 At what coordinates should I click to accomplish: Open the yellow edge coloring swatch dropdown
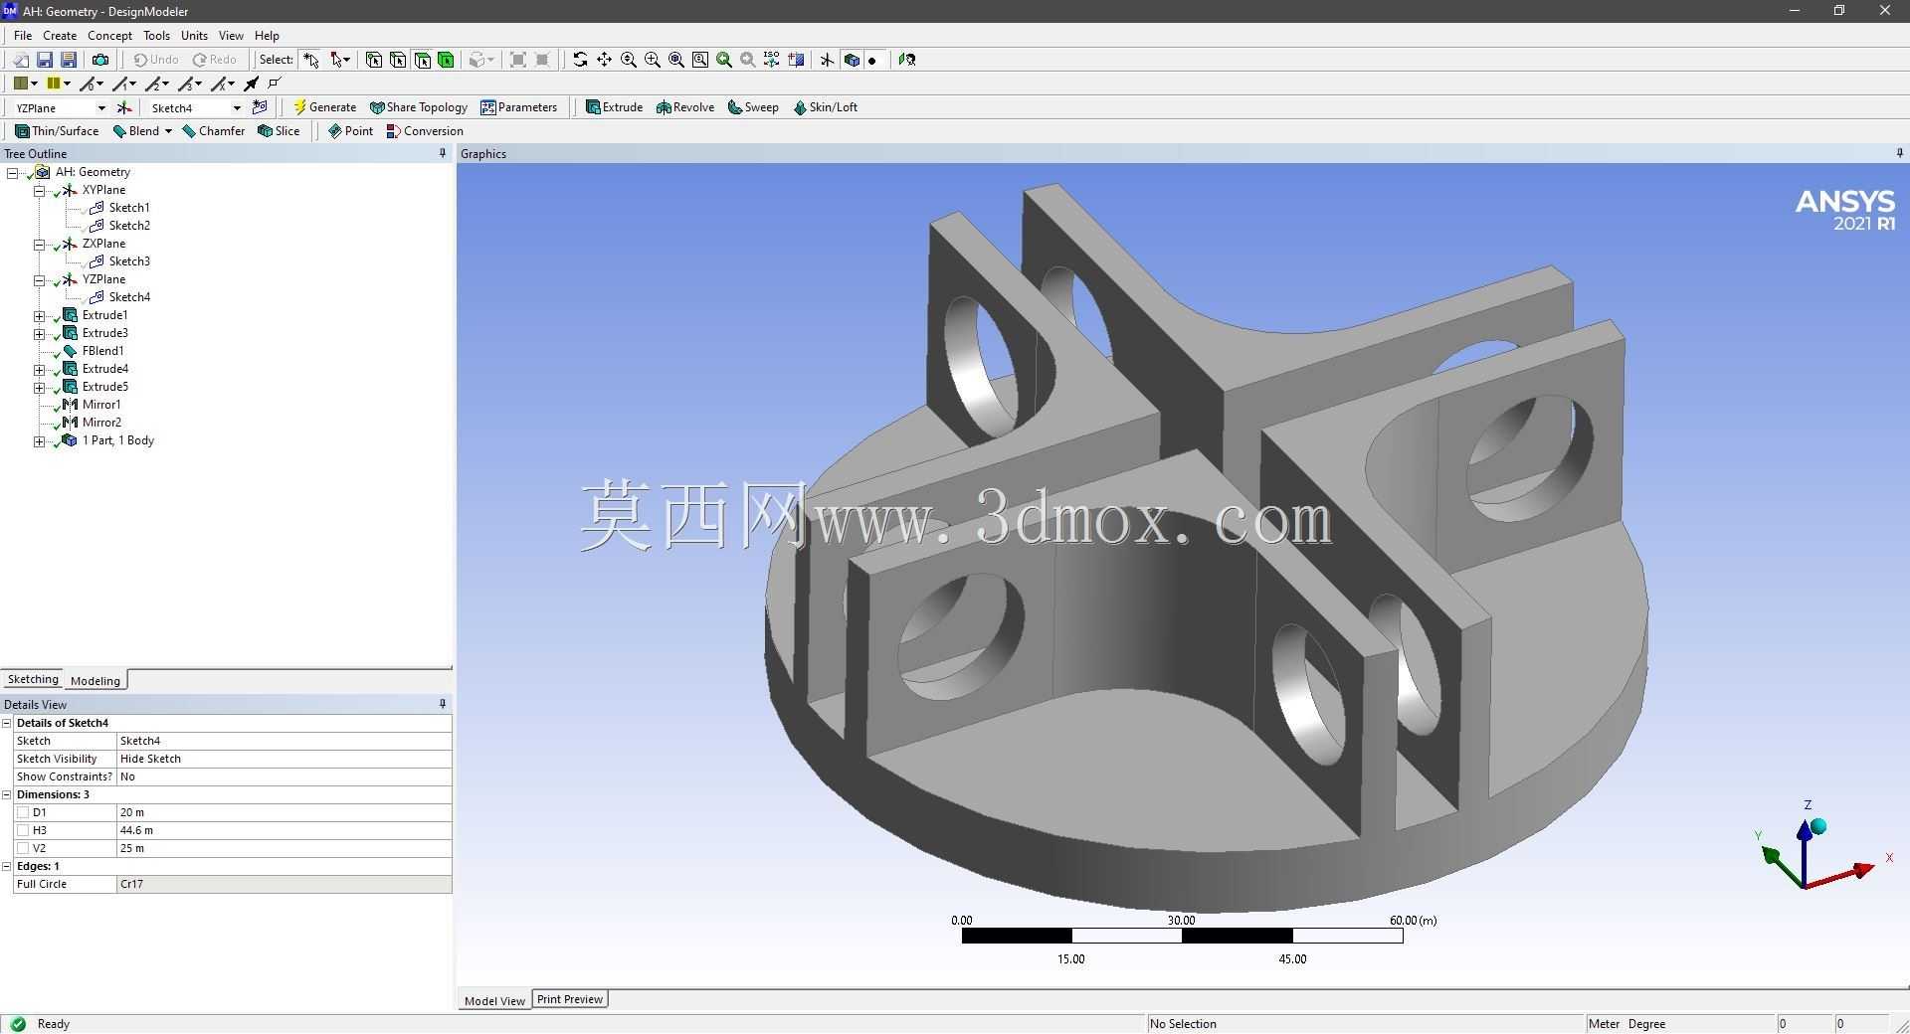point(67,84)
